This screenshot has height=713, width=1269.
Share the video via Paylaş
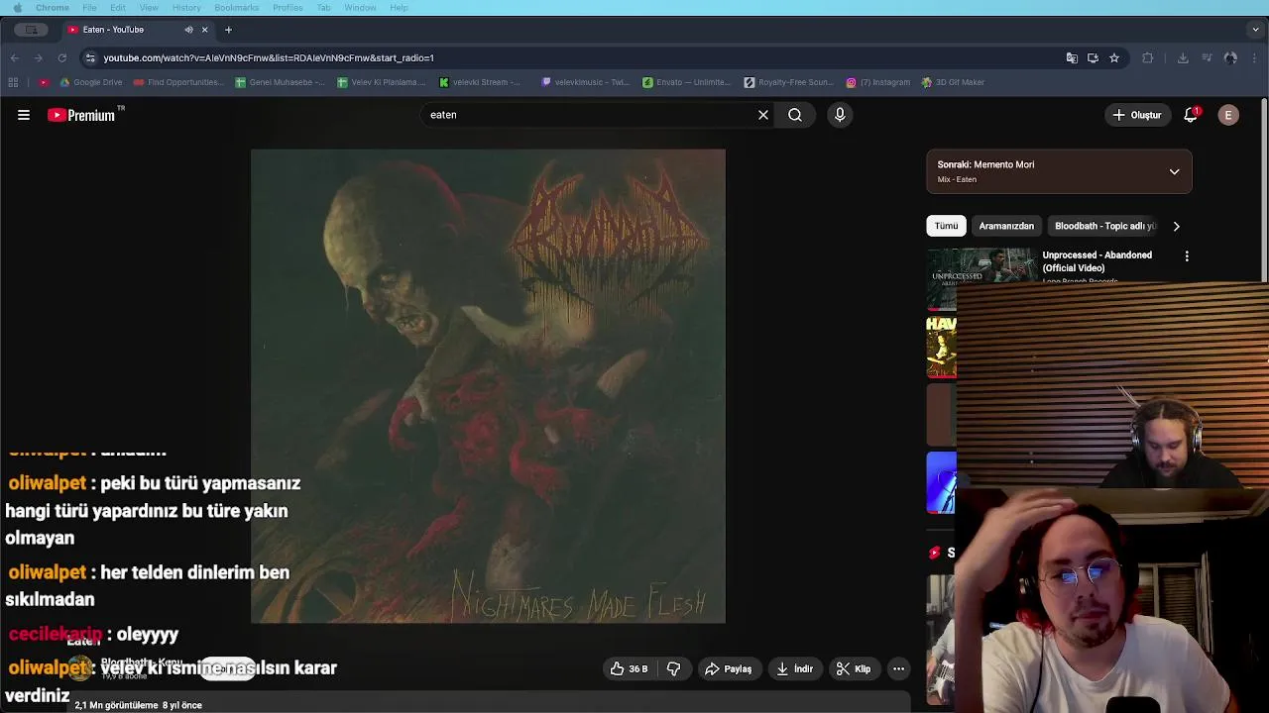coord(728,669)
